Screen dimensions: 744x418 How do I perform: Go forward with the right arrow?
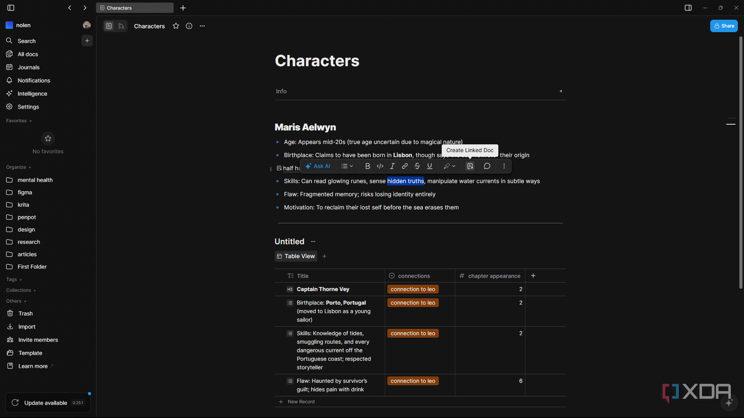pyautogui.click(x=85, y=8)
